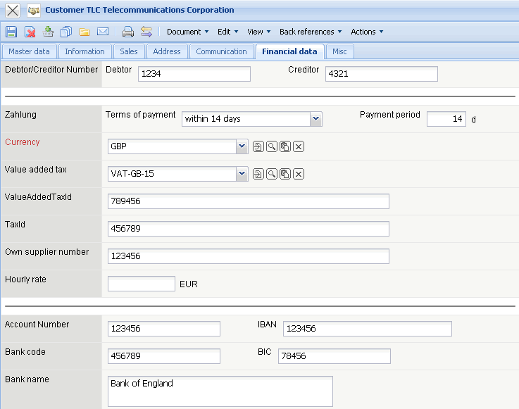Click the empty Hourly rate input field

click(141, 284)
